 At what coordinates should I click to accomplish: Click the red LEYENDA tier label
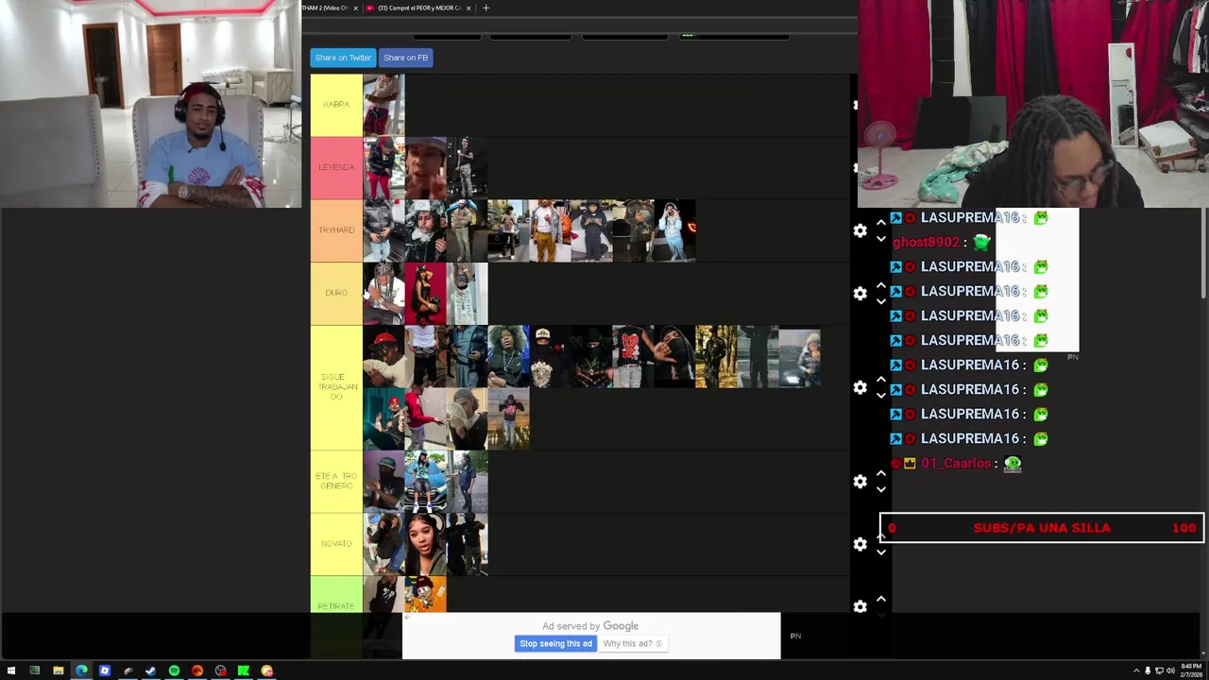point(336,168)
